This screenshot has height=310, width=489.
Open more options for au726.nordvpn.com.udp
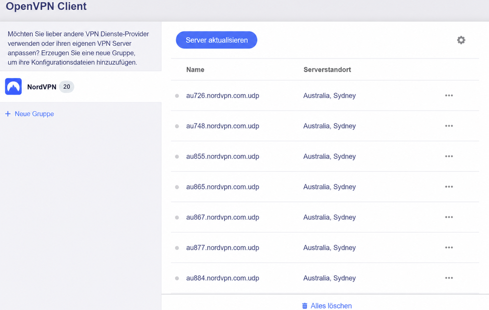[449, 96]
